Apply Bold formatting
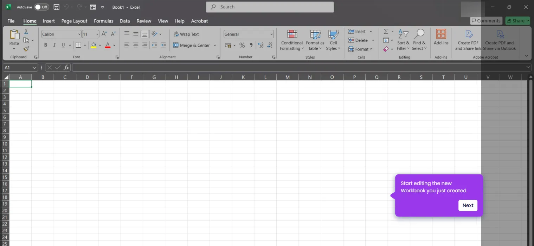 click(45, 45)
